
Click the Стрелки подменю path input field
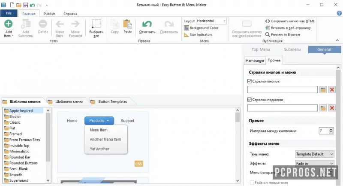pyautogui.click(x=283, y=108)
